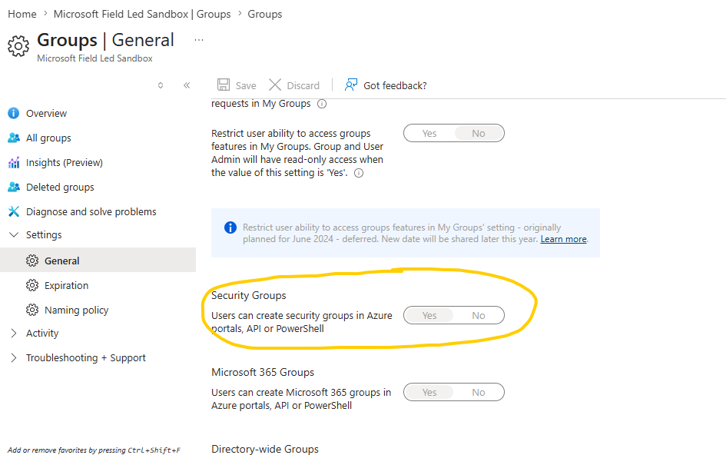
Task: Click Microsoft Field Led Sandbox subtitle
Action: click(95, 58)
